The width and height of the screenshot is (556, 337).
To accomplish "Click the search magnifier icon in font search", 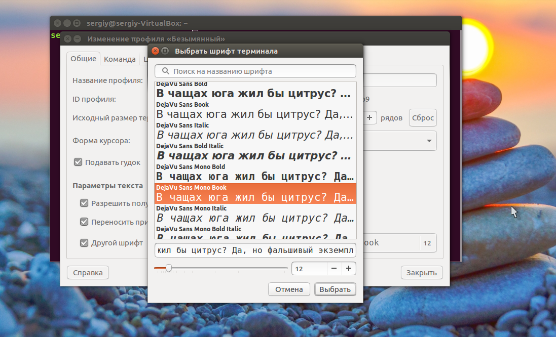I will pyautogui.click(x=165, y=71).
